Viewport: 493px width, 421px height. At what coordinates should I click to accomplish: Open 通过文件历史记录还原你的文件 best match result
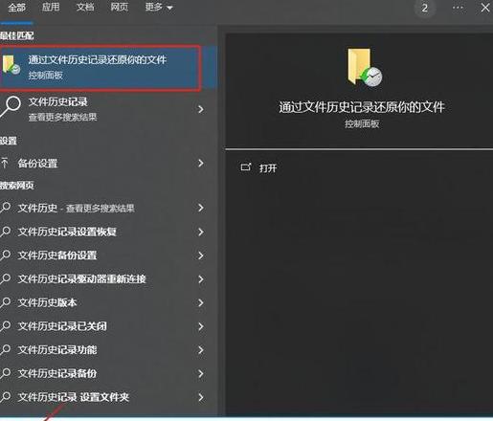tap(101, 68)
